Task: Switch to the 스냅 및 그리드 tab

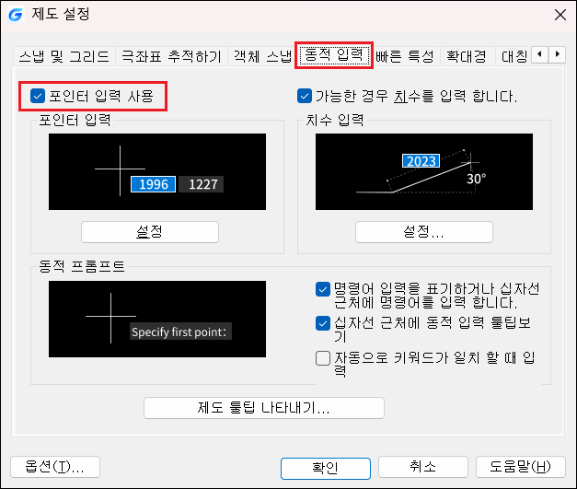Action: pos(64,56)
